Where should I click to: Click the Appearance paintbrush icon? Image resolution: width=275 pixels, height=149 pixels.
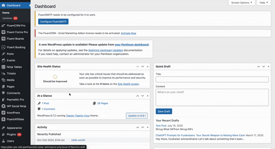pyautogui.click(x=3, y=128)
